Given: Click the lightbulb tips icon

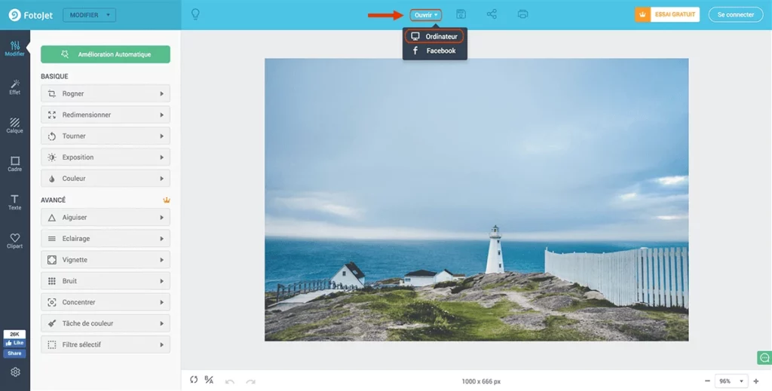Looking at the screenshot, I should 195,14.
